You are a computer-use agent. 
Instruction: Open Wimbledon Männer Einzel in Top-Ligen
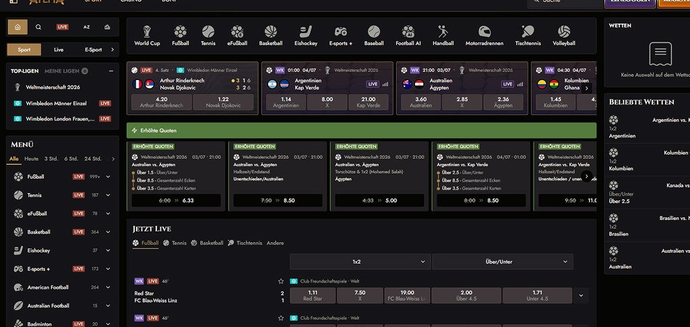pos(56,104)
